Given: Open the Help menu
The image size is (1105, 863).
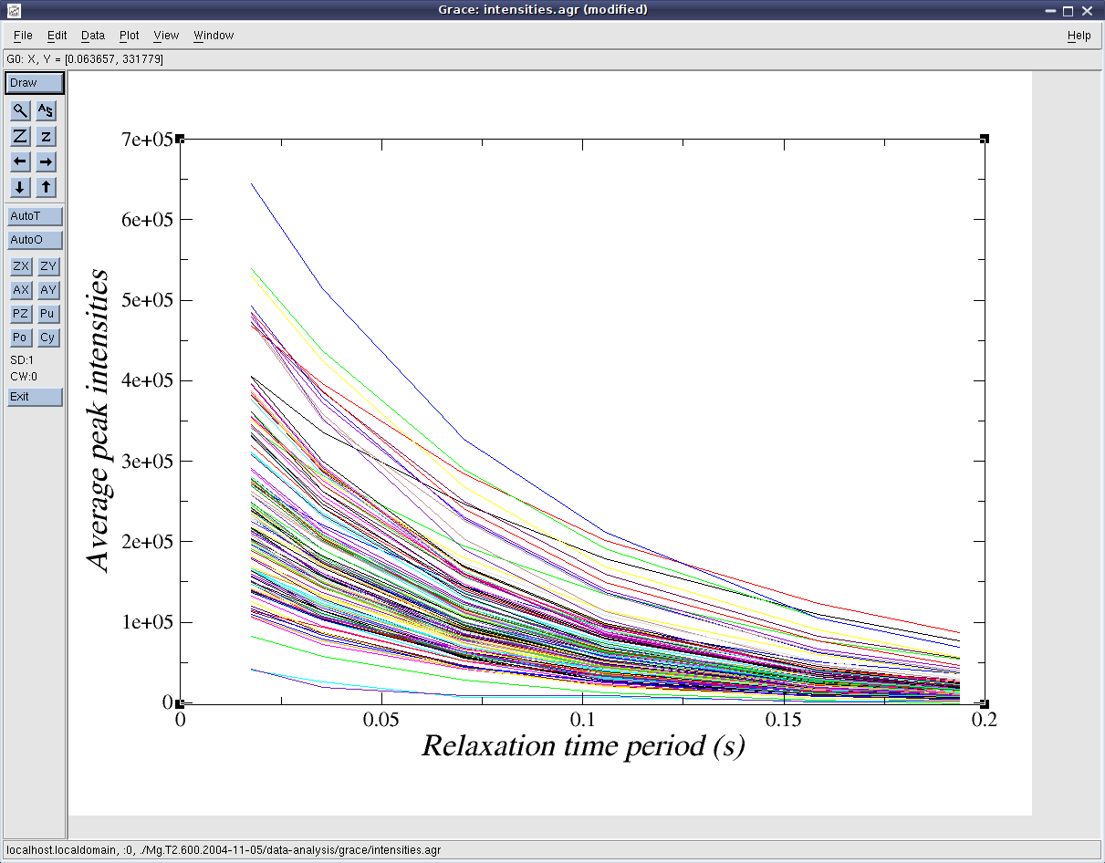Looking at the screenshot, I should [1079, 36].
